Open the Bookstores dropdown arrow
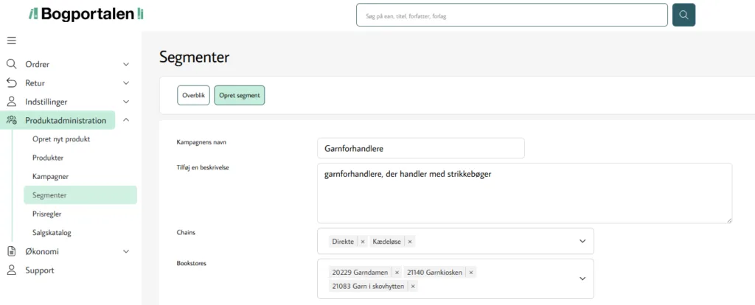The width and height of the screenshot is (755, 305). click(582, 278)
